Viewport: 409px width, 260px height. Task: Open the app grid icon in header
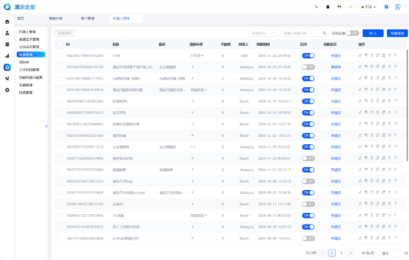pyautogui.click(x=387, y=7)
